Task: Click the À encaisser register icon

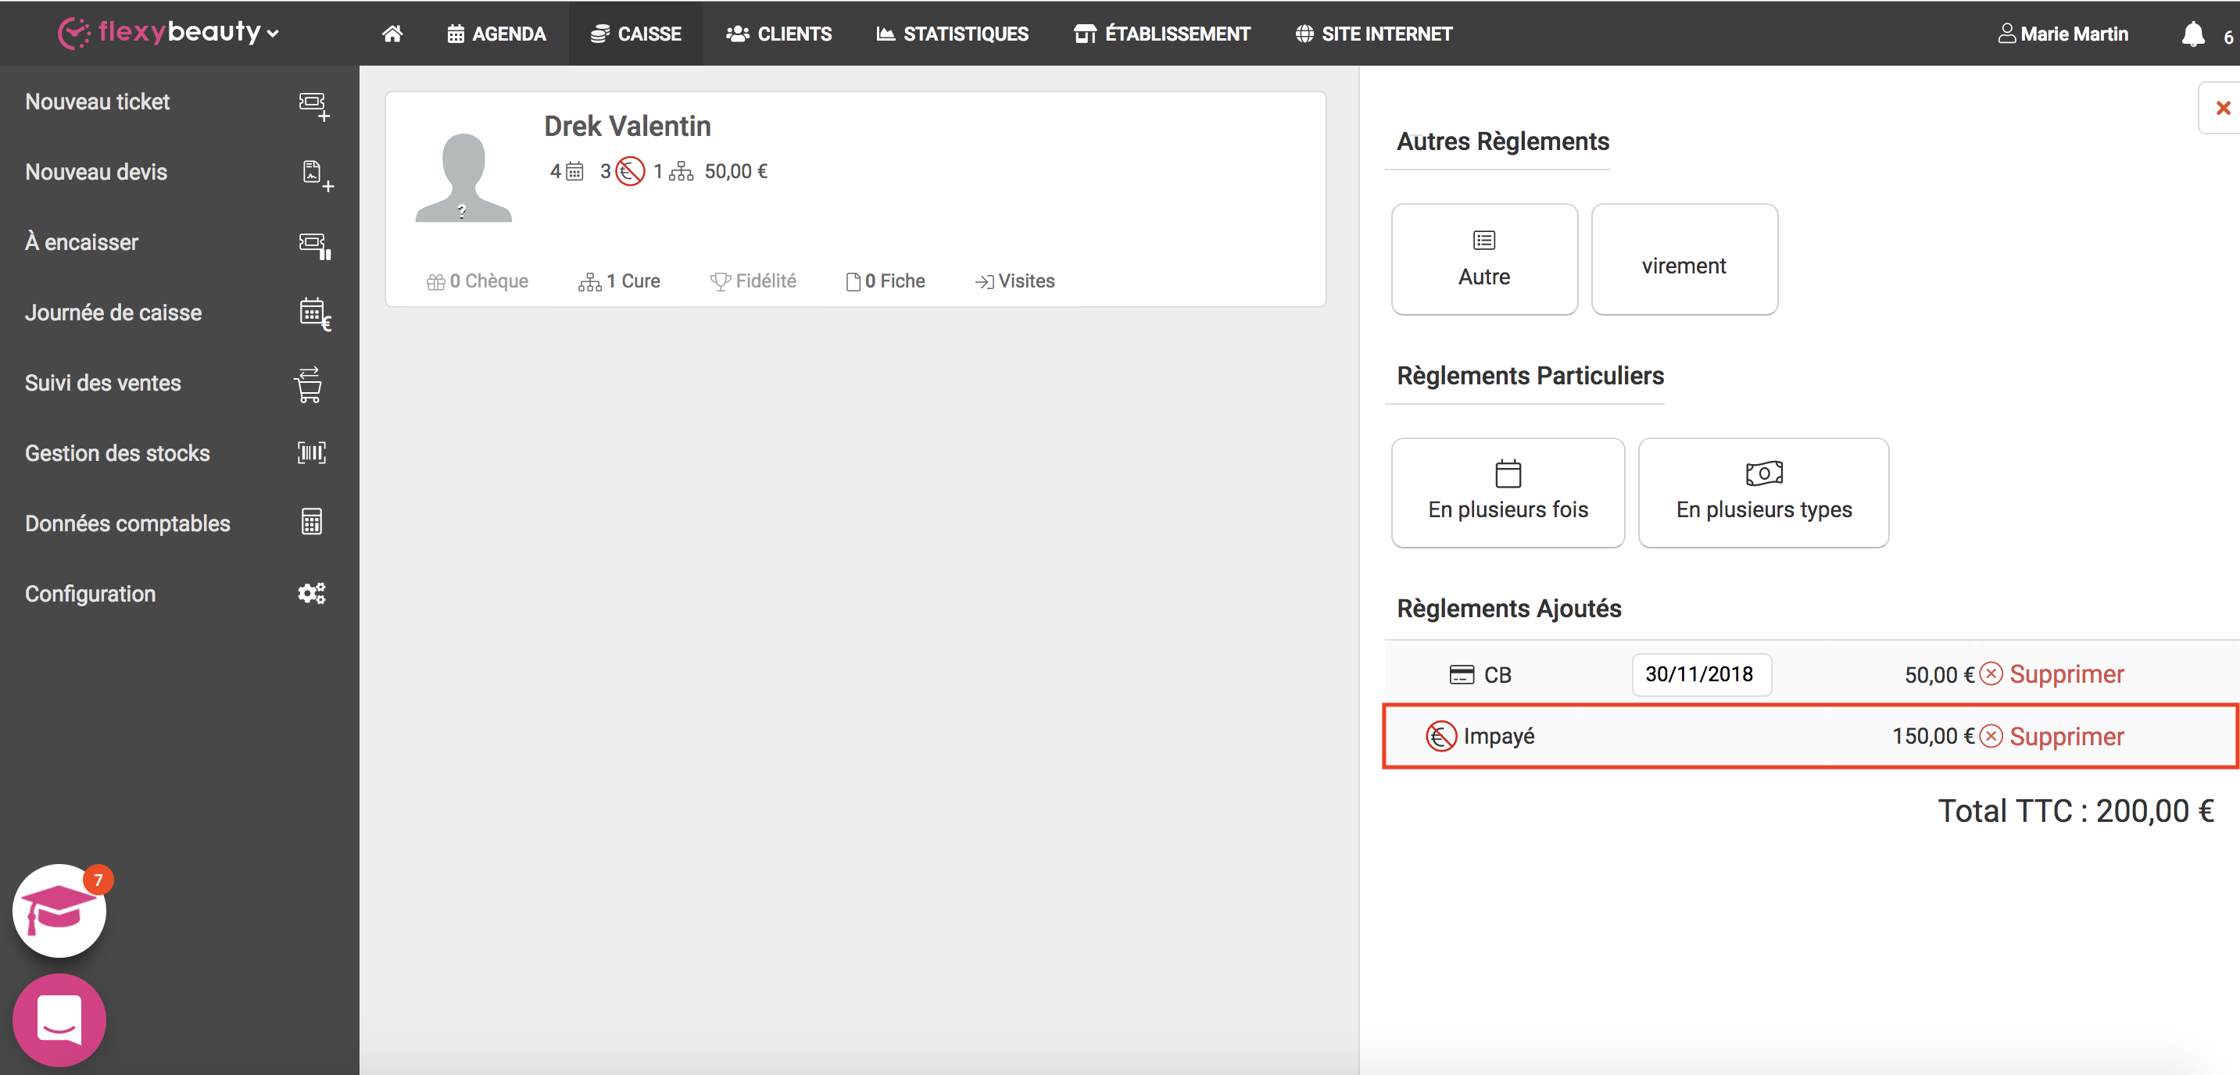Action: (314, 245)
